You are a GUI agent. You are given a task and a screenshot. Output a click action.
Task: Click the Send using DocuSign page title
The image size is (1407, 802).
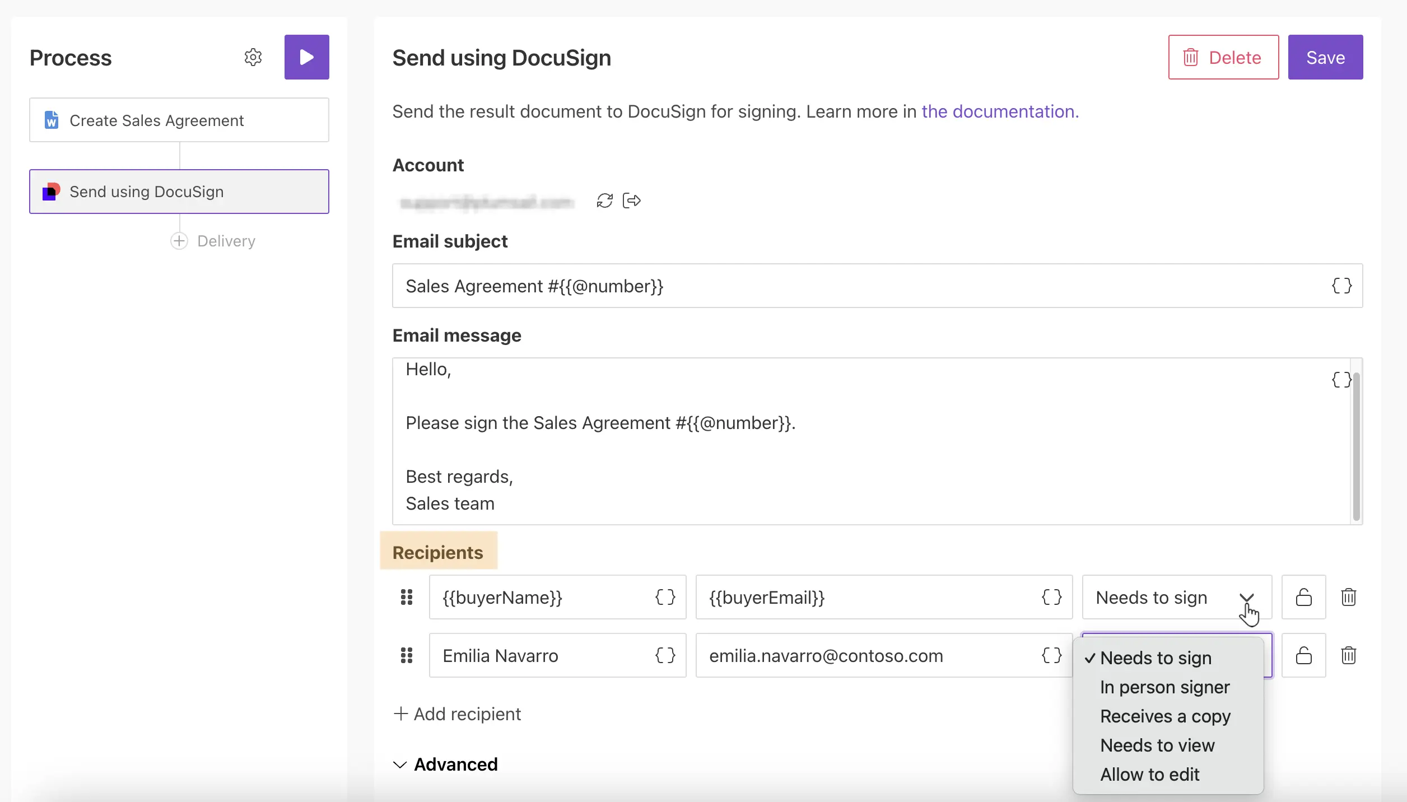tap(501, 58)
